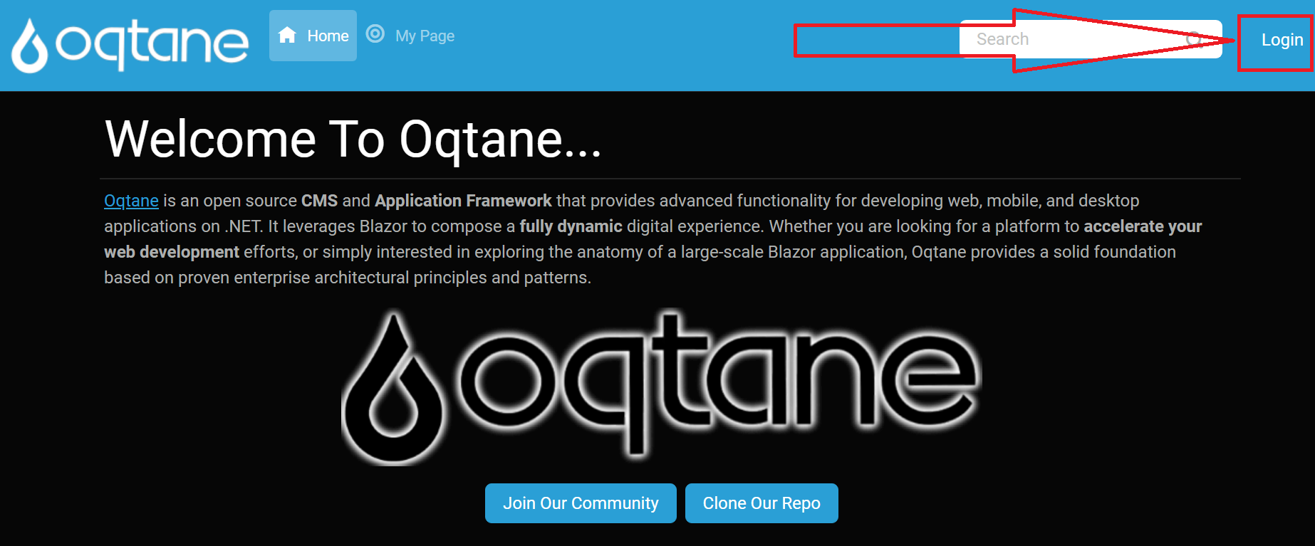
Task: Click the Login link
Action: coord(1282,40)
